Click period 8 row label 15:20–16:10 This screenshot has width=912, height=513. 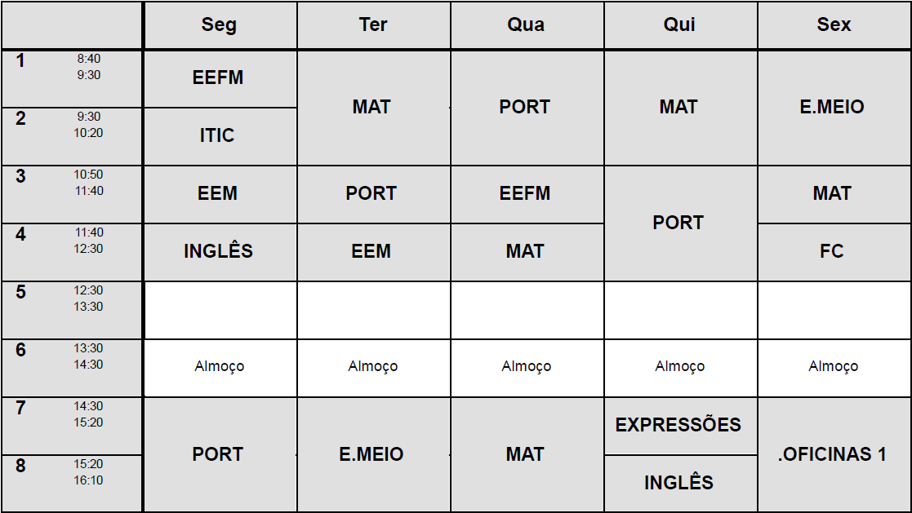tap(72, 483)
